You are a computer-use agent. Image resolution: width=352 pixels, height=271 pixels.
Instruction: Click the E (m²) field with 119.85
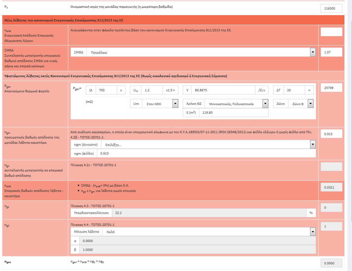point(234,112)
